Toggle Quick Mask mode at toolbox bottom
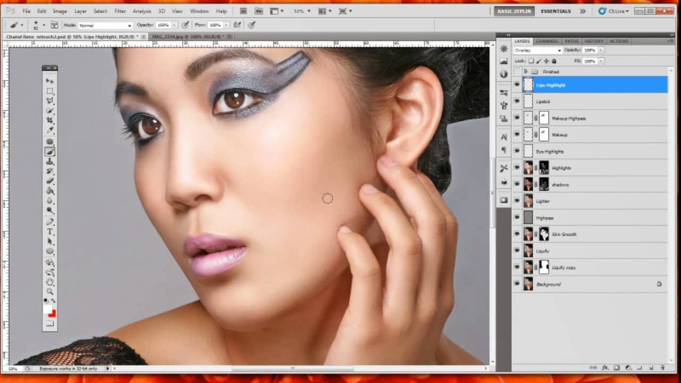The height and width of the screenshot is (383, 681). [x=50, y=323]
